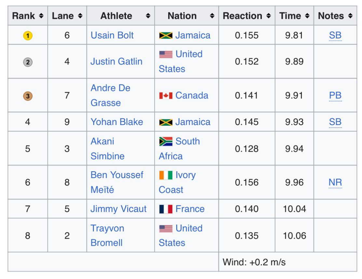Click Jamaica flag beside Usain Bolt
The width and height of the screenshot is (362, 279).
pyautogui.click(x=166, y=35)
